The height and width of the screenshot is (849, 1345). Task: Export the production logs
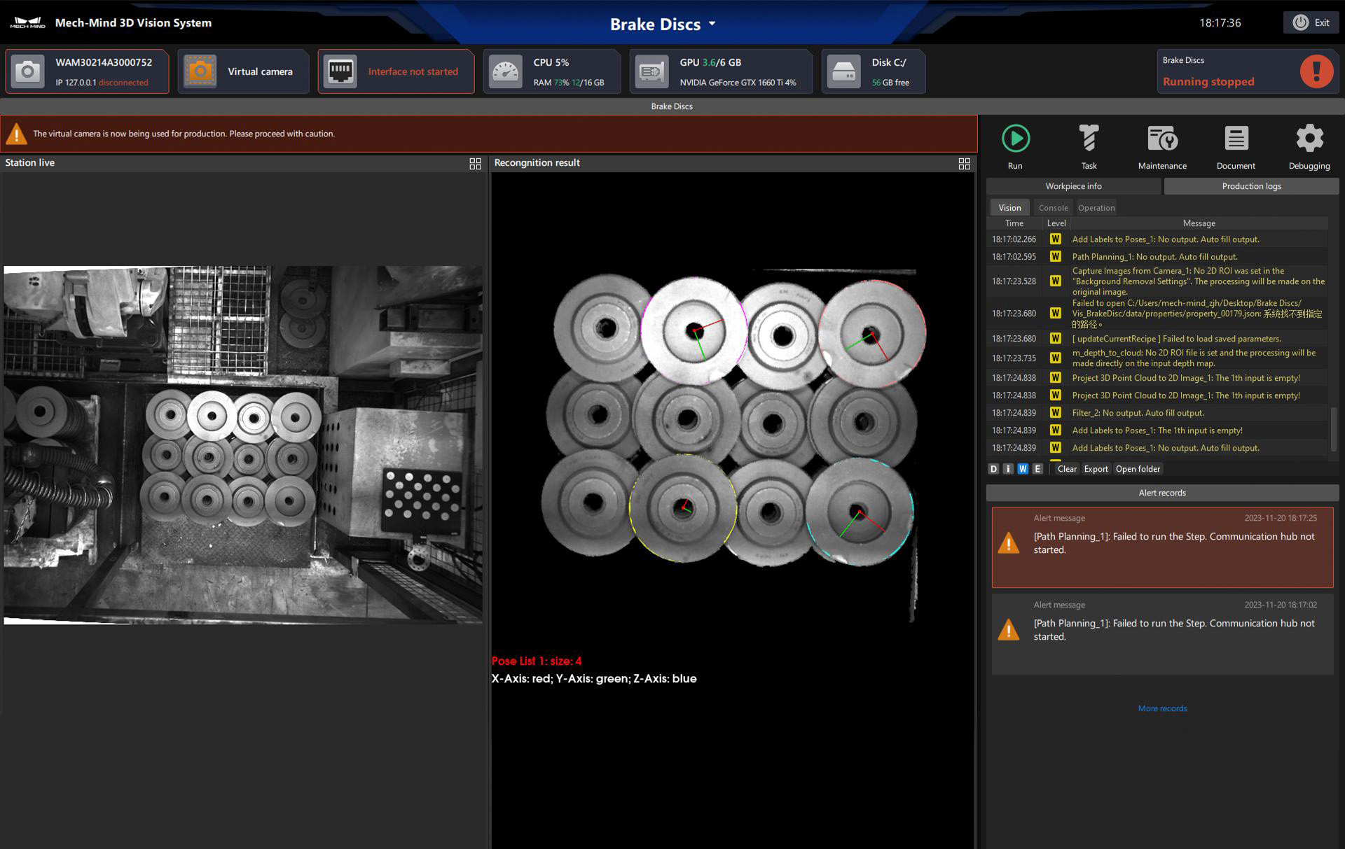(x=1096, y=469)
